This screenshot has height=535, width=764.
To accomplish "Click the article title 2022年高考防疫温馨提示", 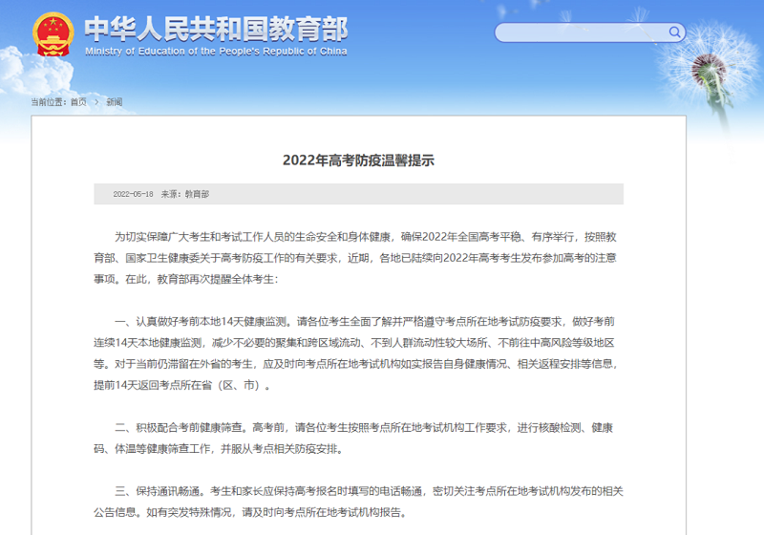I will [x=358, y=160].
